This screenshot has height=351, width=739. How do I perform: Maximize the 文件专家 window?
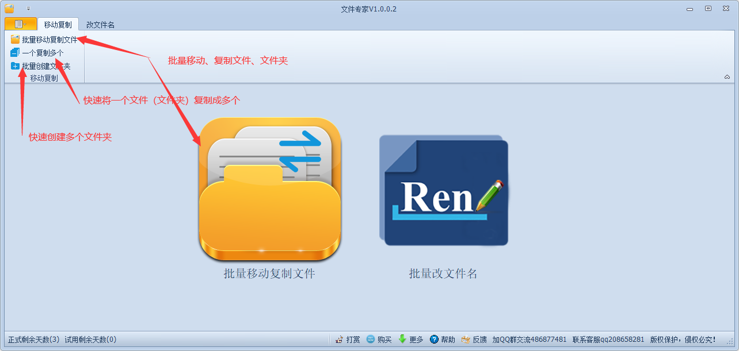[x=708, y=8]
